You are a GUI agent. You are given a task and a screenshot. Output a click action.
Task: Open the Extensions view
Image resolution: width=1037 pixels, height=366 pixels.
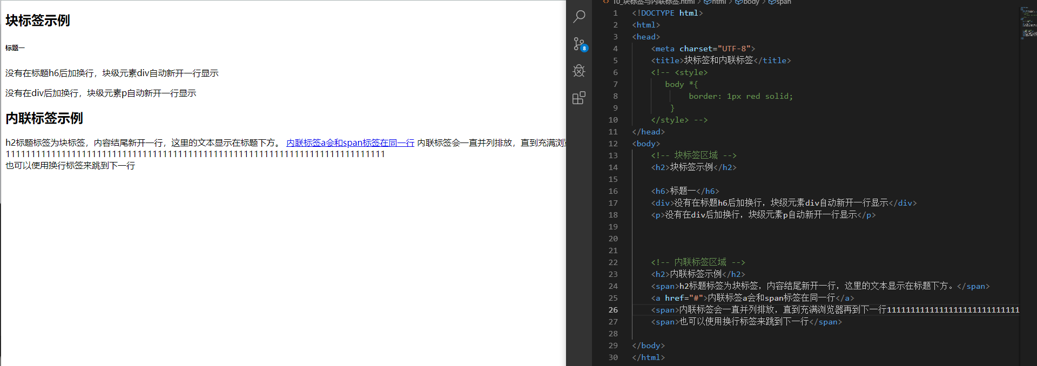pos(579,98)
